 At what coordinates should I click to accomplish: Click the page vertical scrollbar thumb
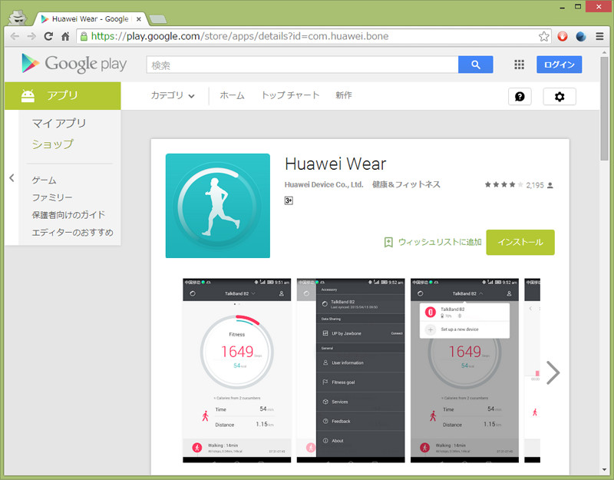(x=604, y=108)
